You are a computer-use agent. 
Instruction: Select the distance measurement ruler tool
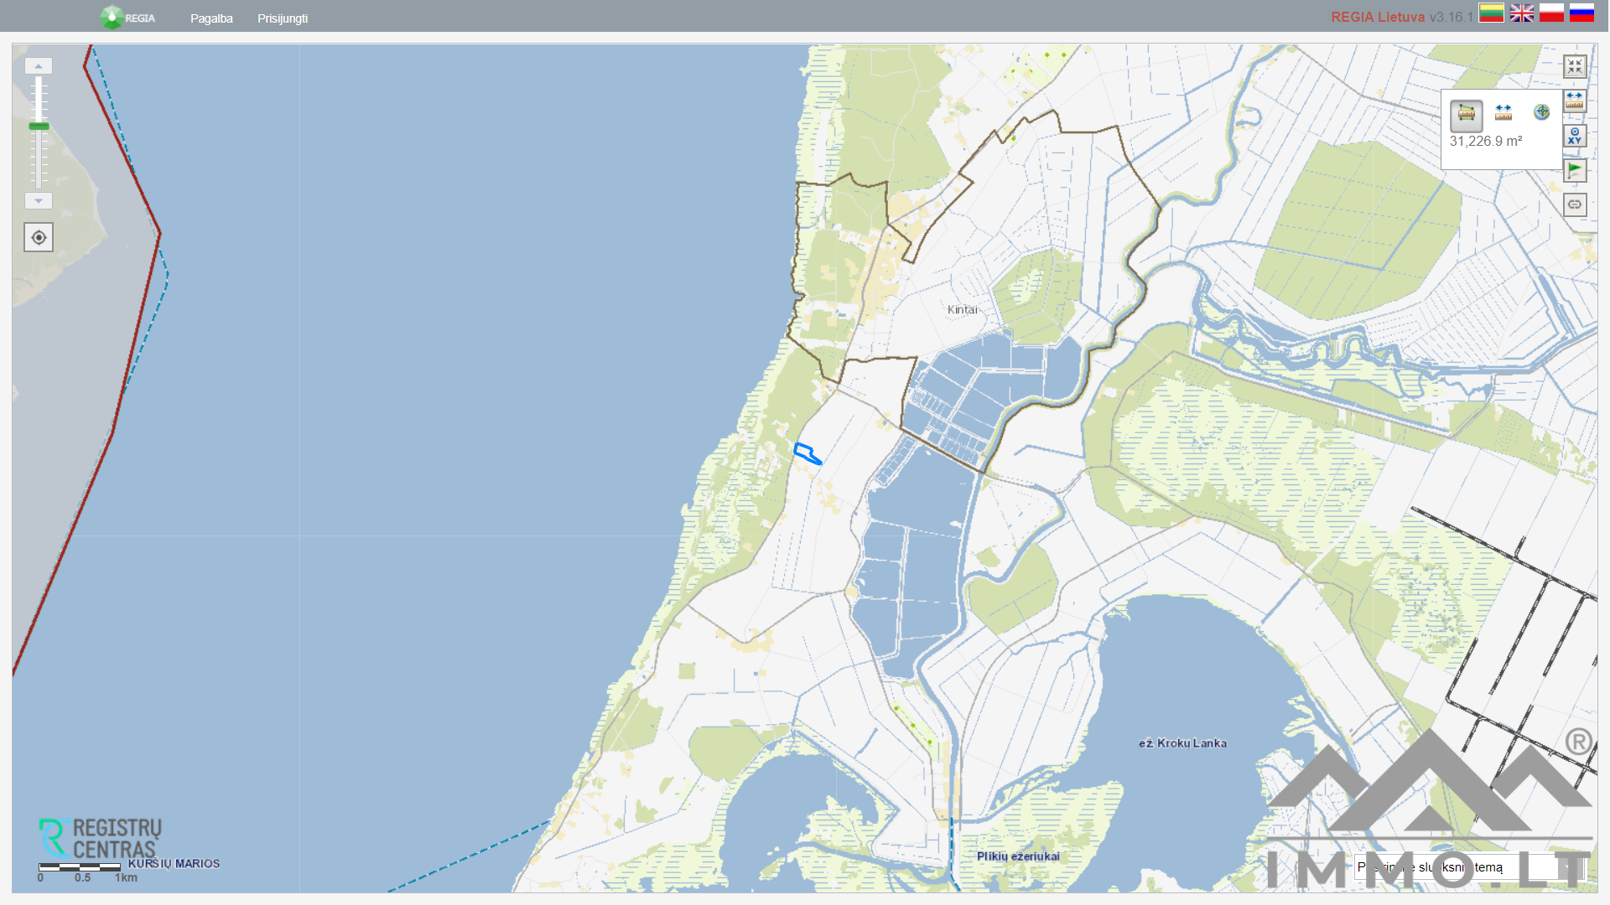(1504, 112)
